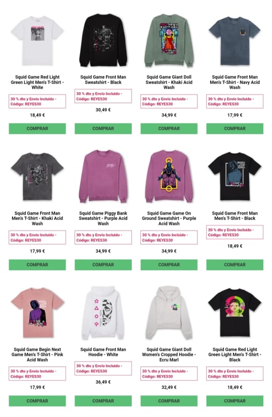Open the Piggy Bank purple sweatshirt image
272x417 pixels.
pos(103,177)
